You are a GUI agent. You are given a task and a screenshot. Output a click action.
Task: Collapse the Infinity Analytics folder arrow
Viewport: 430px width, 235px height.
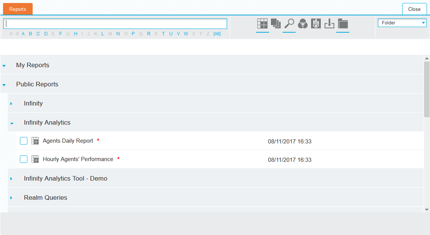12,124
